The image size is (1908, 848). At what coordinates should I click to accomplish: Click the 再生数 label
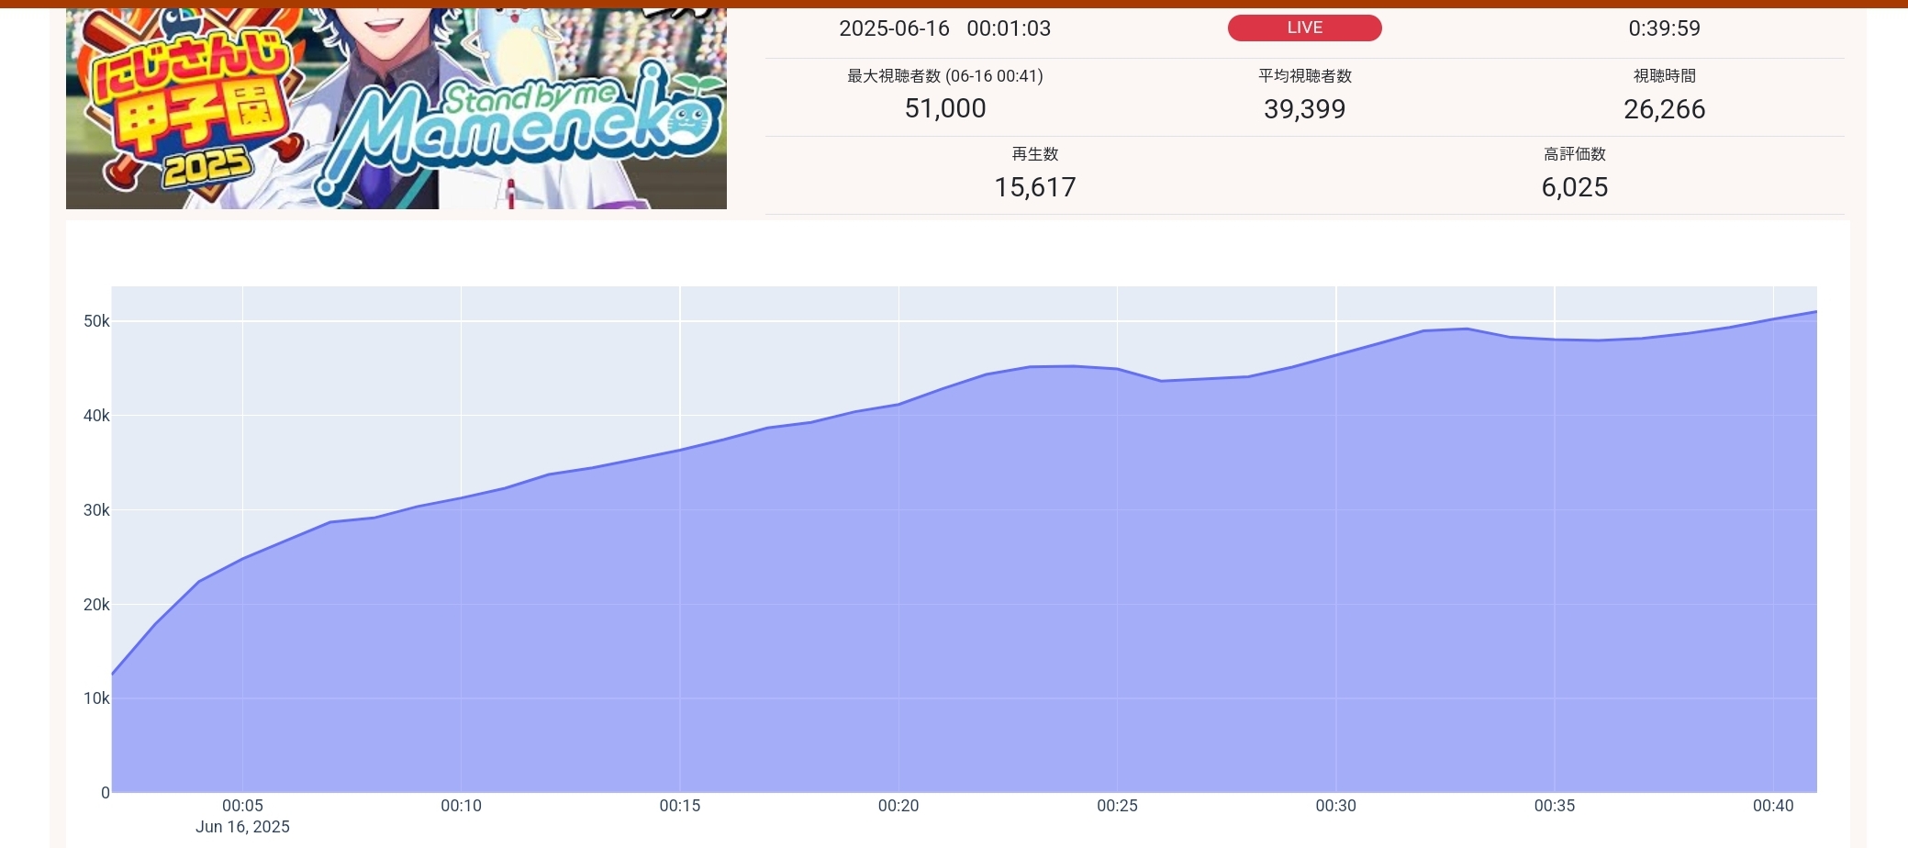click(1035, 154)
